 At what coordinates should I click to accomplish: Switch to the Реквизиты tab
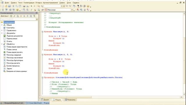[x=70, y=100]
